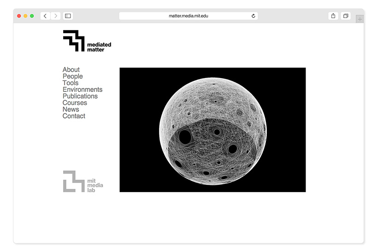Viewport: 377px width, 252px height.
Task: Show all tabs overview button
Action: [x=346, y=16]
